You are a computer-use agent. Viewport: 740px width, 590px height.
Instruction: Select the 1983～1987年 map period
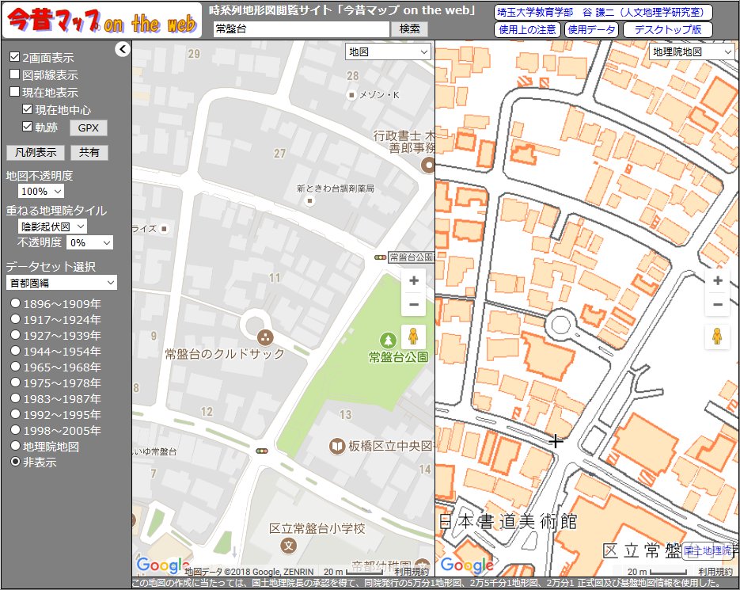pos(16,398)
